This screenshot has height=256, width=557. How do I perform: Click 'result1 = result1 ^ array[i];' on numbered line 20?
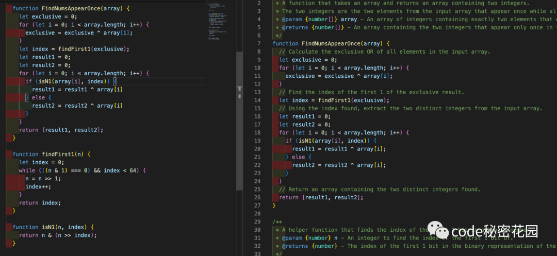[339, 149]
